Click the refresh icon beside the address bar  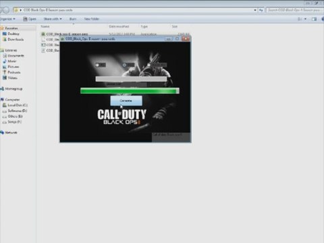click(261, 10)
